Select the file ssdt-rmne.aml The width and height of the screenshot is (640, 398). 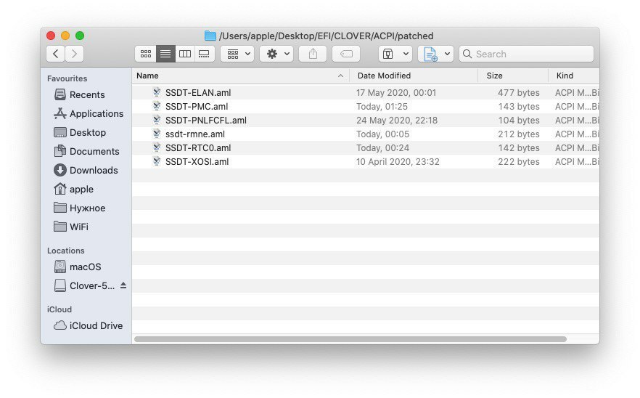195,134
